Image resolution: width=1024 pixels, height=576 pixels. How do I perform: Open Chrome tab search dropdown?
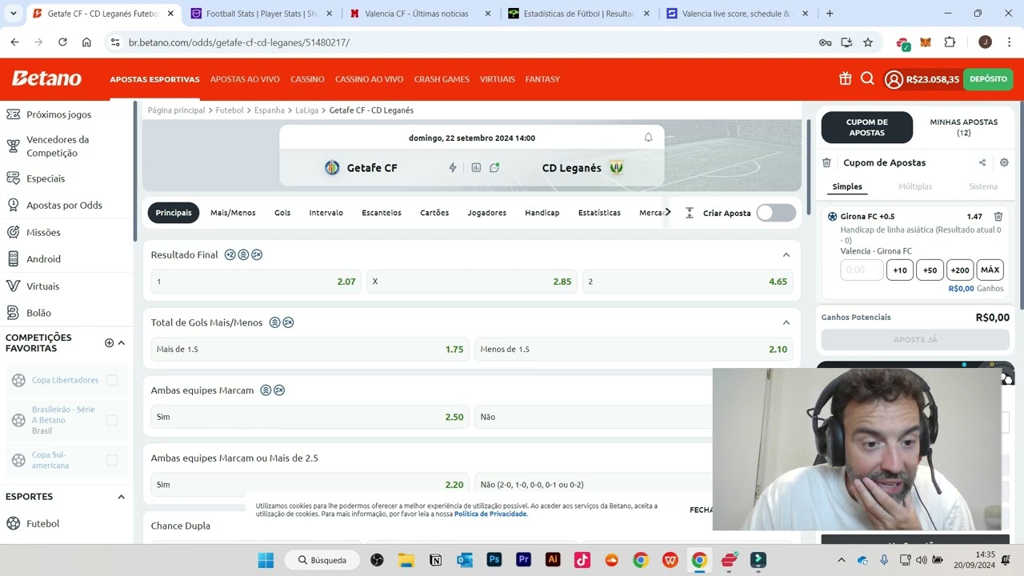click(13, 14)
